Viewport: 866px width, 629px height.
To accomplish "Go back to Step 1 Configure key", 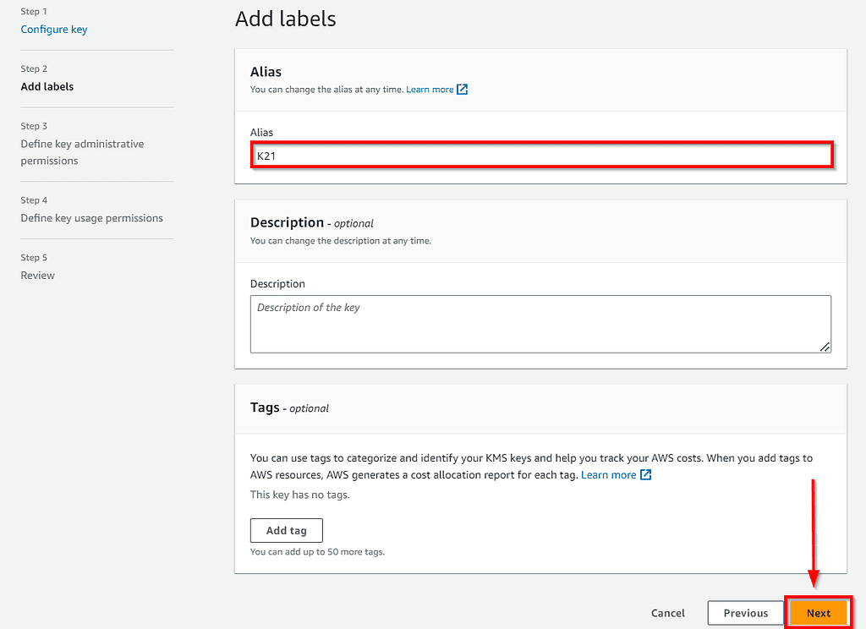I will tap(53, 29).
